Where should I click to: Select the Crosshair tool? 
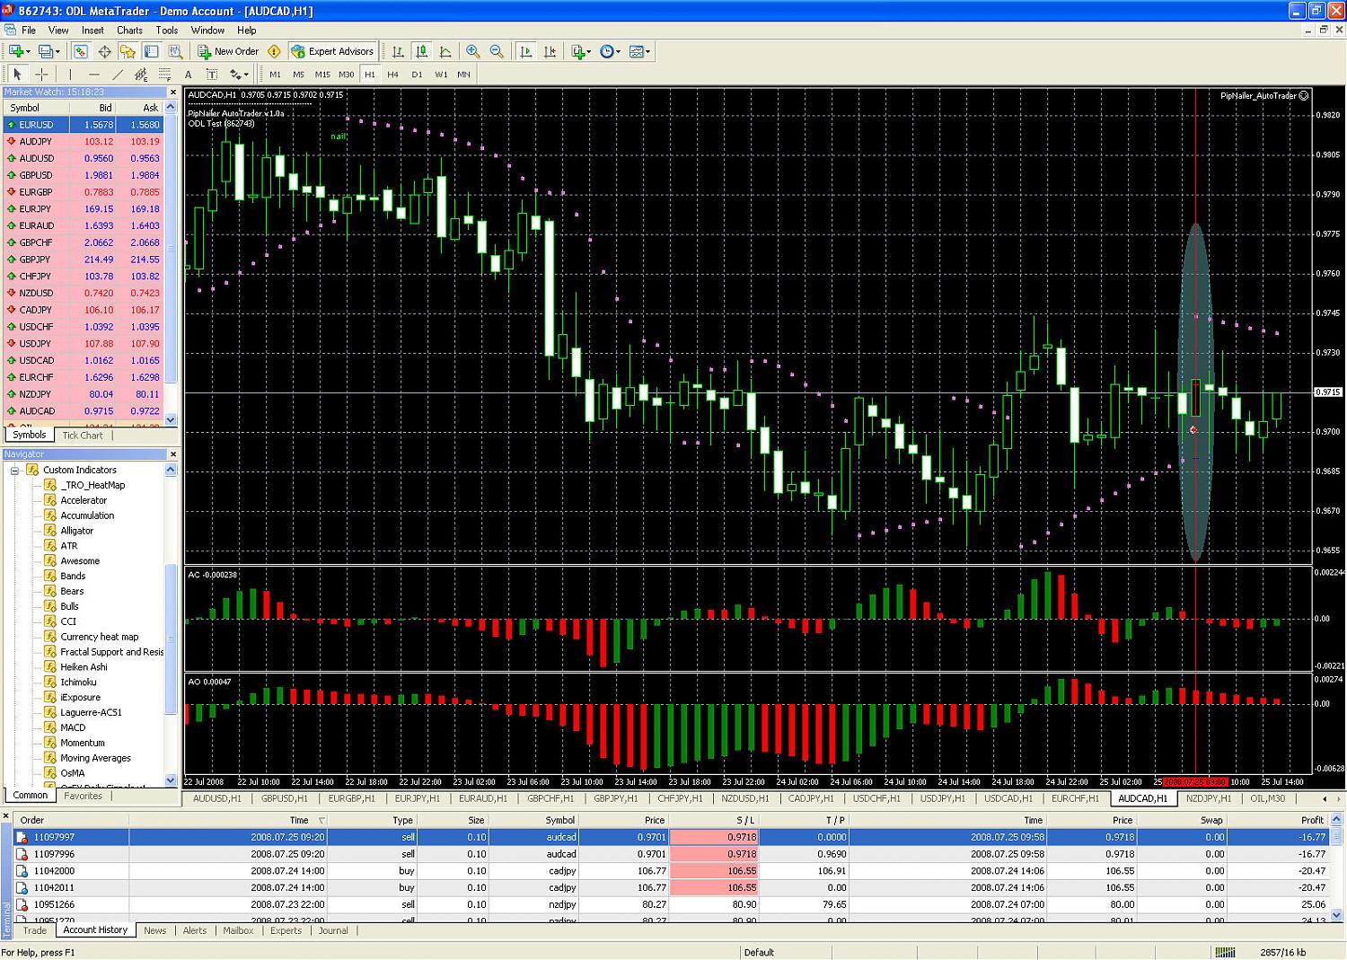click(41, 74)
